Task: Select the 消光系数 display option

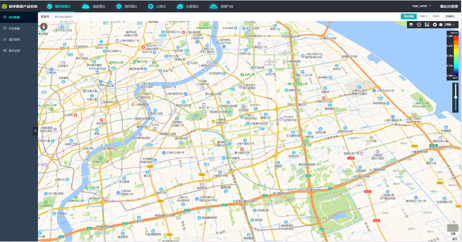Action: point(408,16)
